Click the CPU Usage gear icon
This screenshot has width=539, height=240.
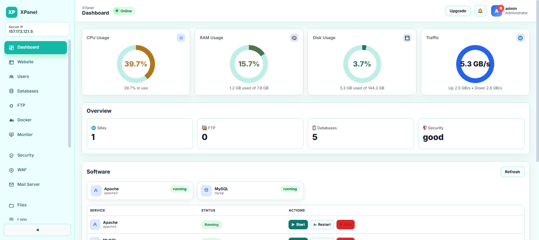pos(181,38)
